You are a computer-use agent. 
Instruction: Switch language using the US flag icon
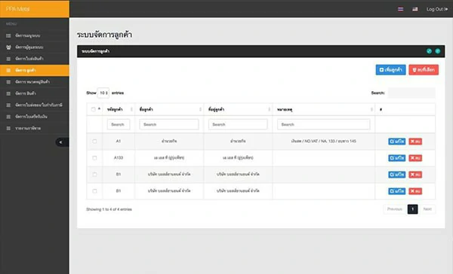click(x=414, y=9)
